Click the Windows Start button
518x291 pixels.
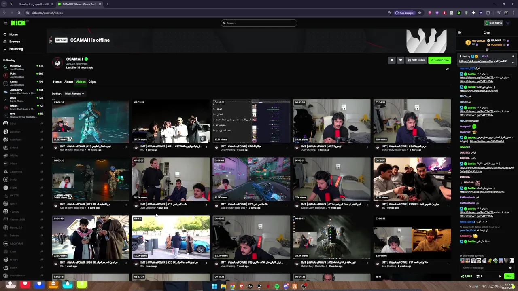(x=214, y=286)
